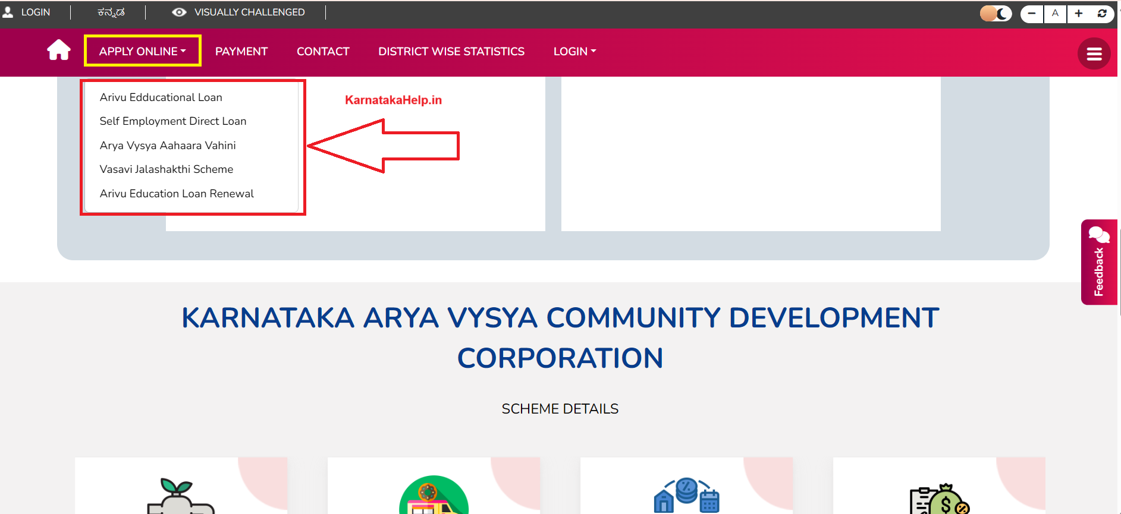The width and height of the screenshot is (1121, 514).
Task: Reset font size with the A button
Action: coord(1055,13)
